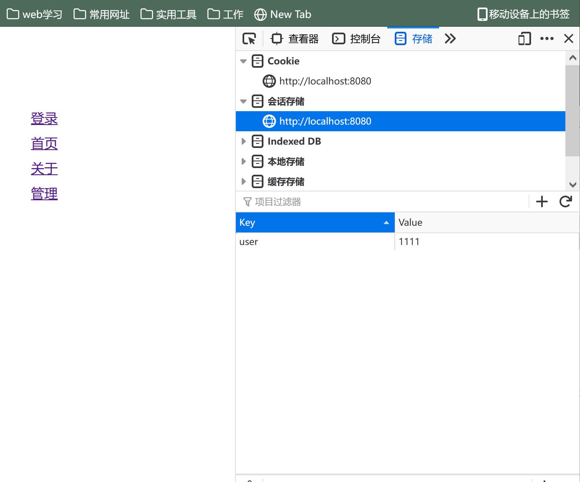Expand the Indexed DB section
This screenshot has height=482, width=580.
243,141
